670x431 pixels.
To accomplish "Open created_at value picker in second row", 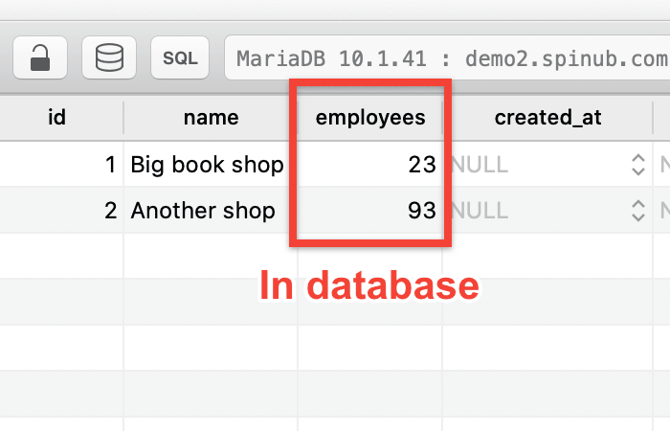I will tap(638, 210).
